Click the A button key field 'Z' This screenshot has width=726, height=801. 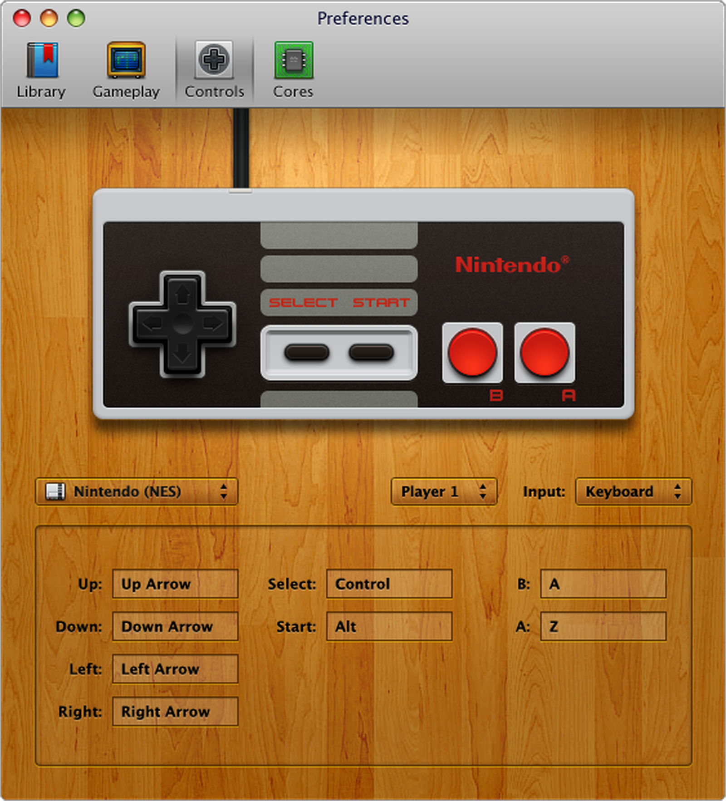tap(603, 626)
